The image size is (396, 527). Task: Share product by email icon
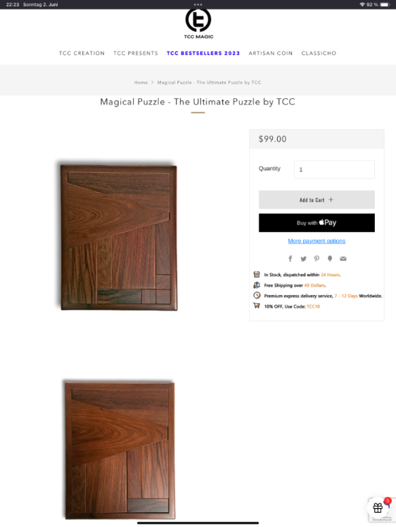click(x=343, y=259)
